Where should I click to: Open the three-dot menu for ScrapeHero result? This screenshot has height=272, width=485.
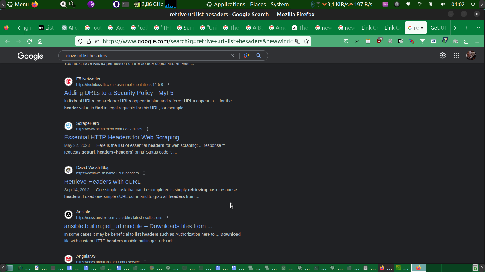pyautogui.click(x=147, y=129)
